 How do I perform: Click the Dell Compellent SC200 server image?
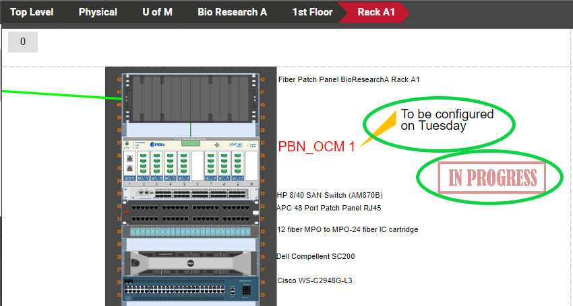click(190, 264)
